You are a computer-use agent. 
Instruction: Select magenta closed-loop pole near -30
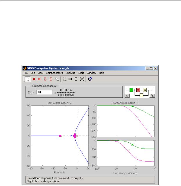click(60, 136)
